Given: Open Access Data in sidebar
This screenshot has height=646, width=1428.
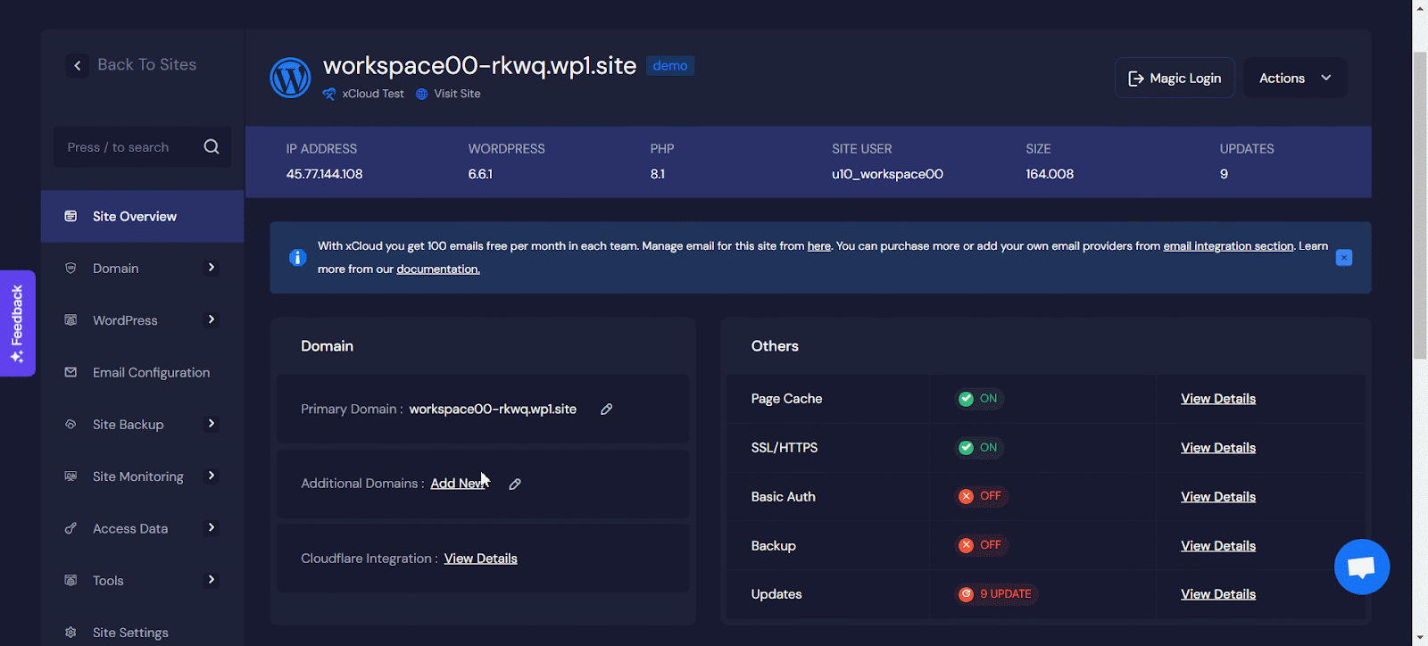Looking at the screenshot, I should click(143, 528).
